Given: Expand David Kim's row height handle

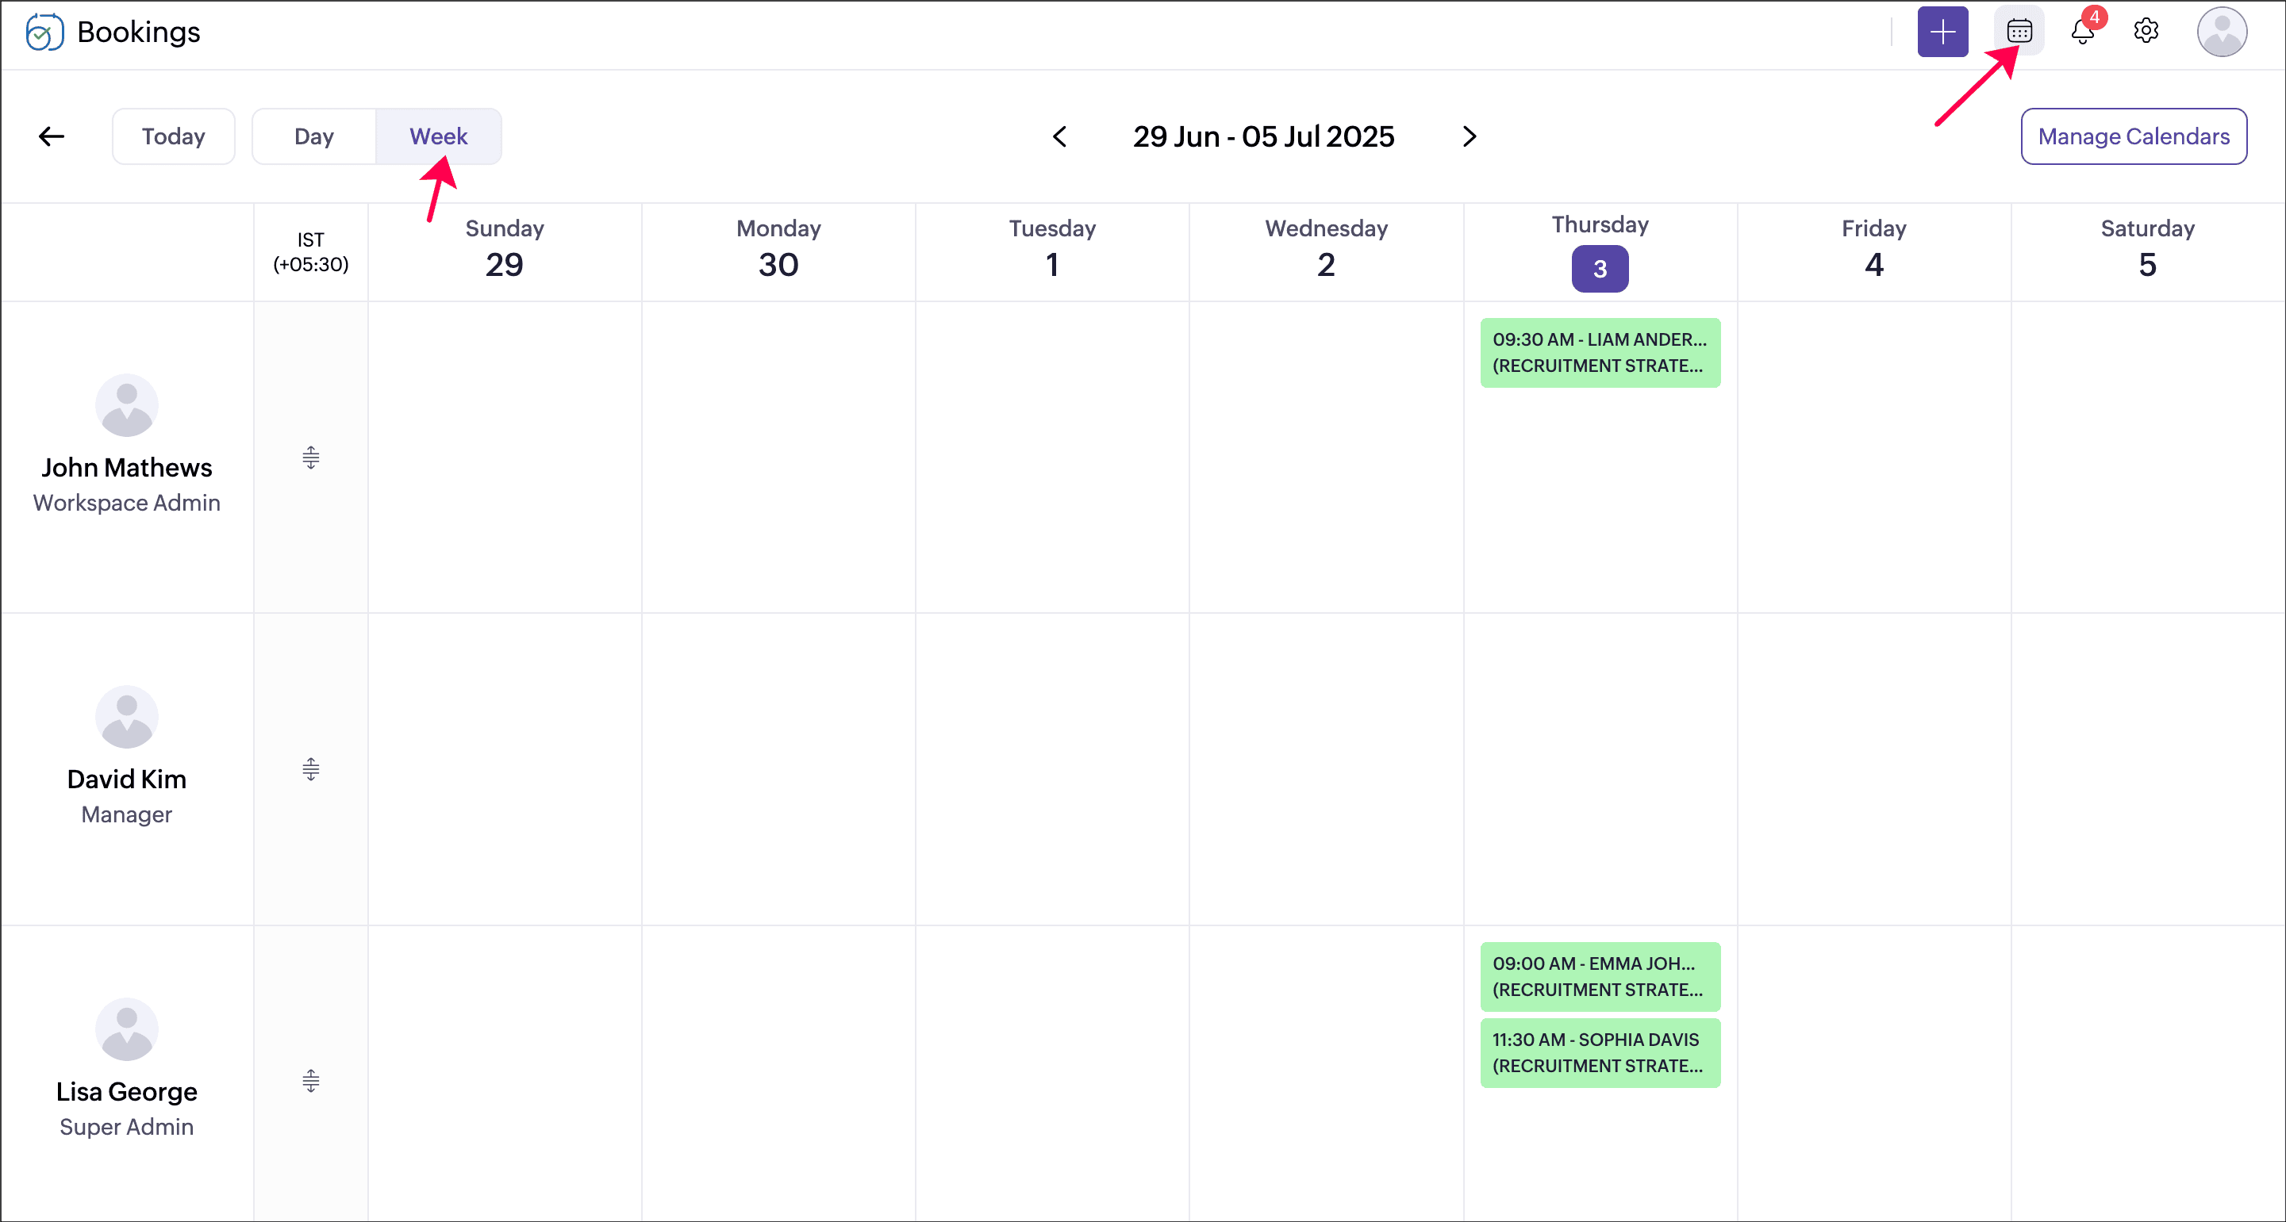Looking at the screenshot, I should (310, 769).
